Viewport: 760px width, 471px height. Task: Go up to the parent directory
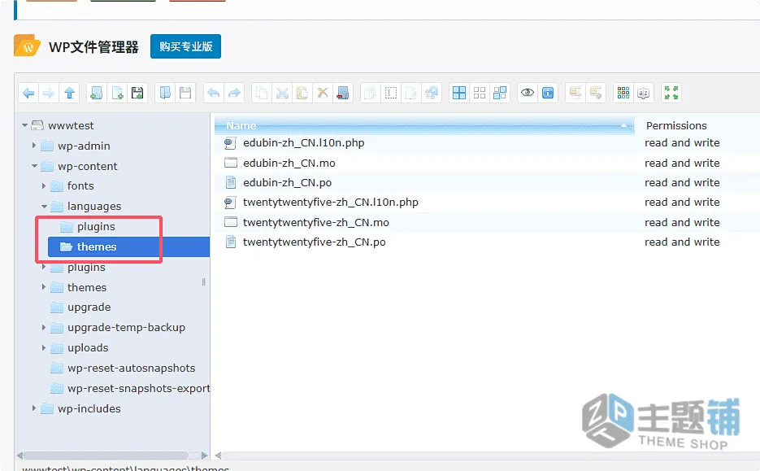coord(69,93)
